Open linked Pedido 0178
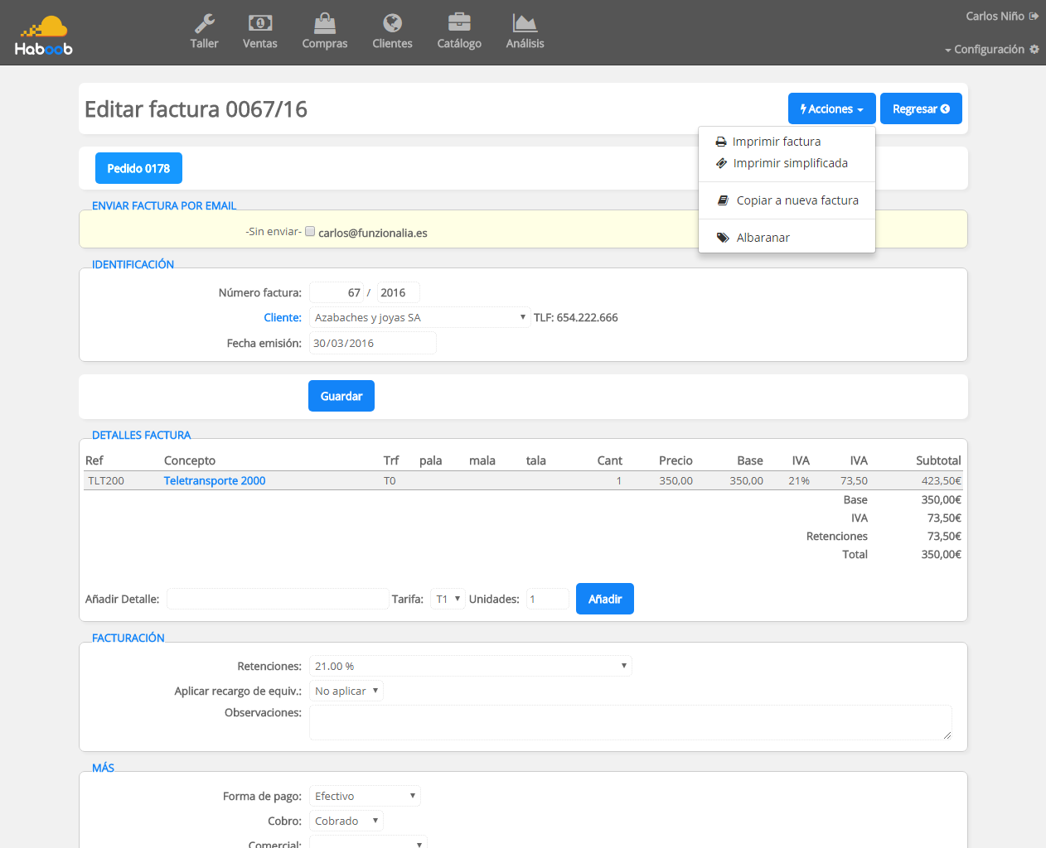 (138, 168)
